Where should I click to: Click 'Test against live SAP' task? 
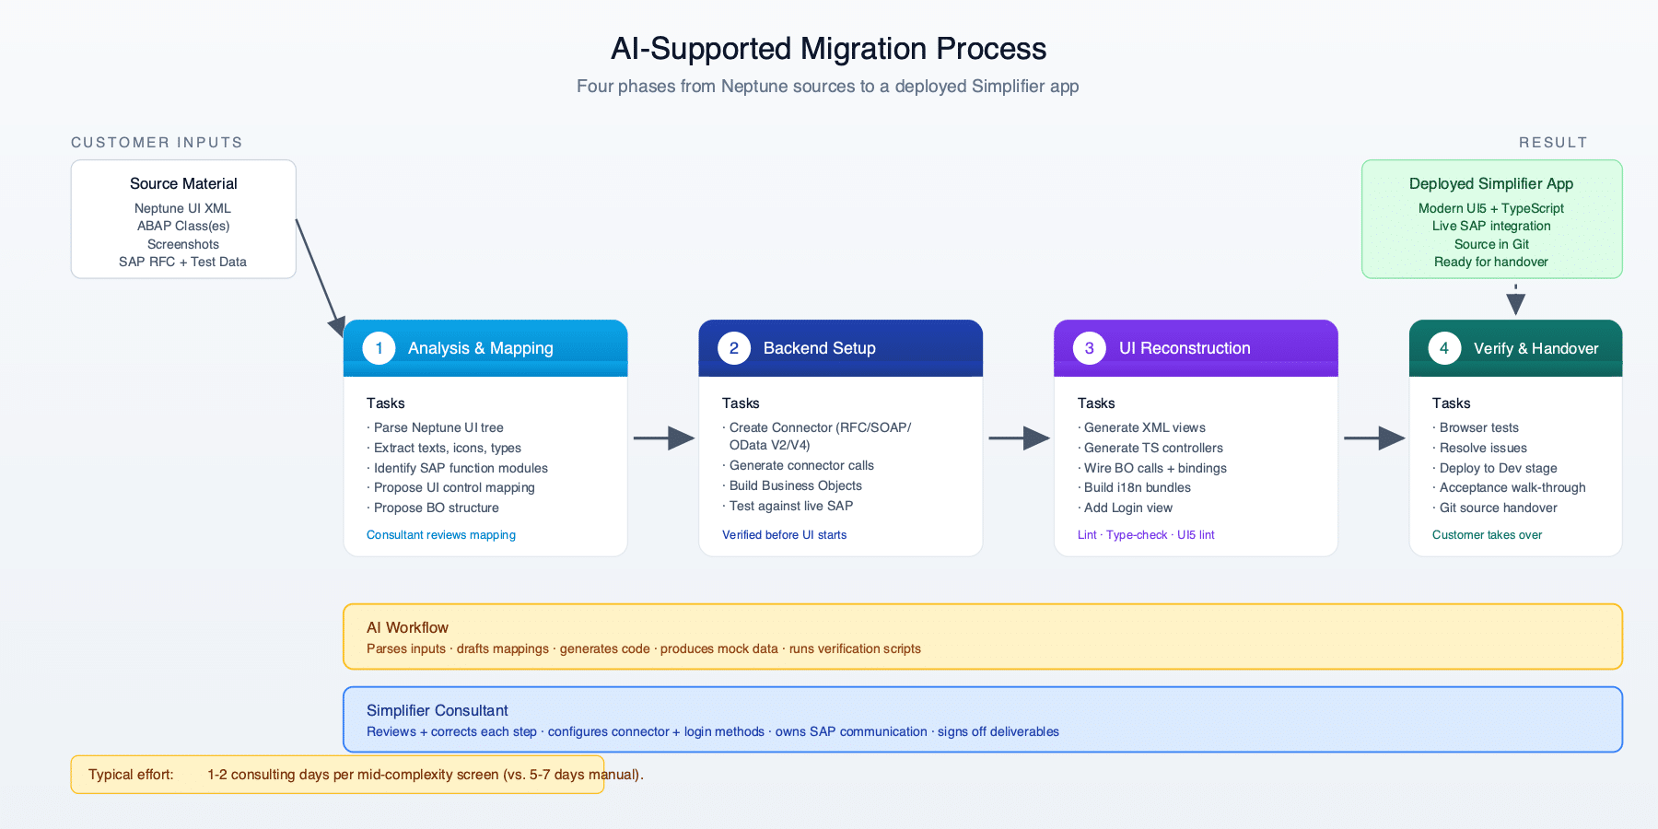tap(788, 506)
